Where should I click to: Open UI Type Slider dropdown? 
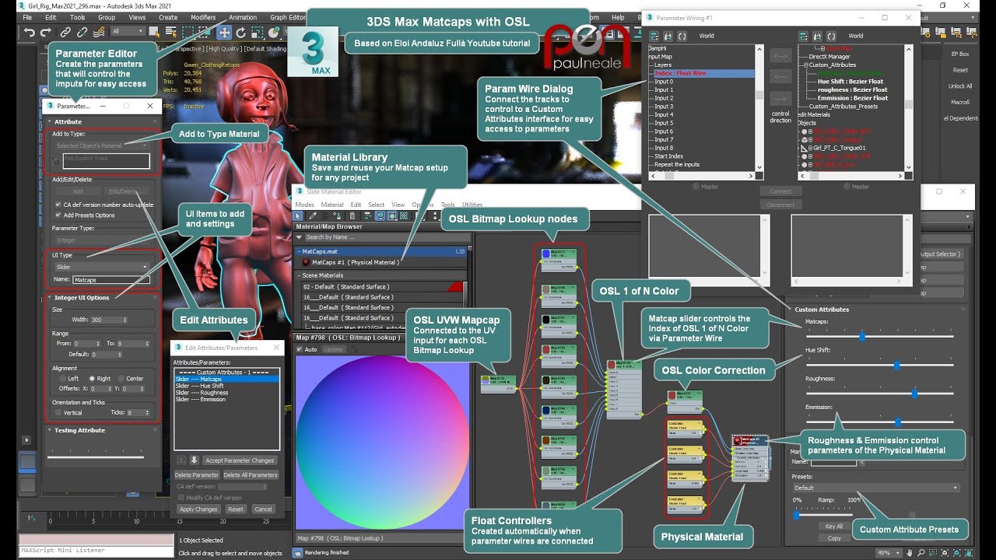102,267
